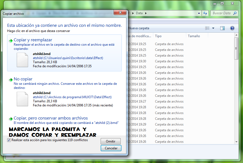Click the green arrow beside Copiar y reemplazar
The image size is (243, 163).
tap(10, 40)
